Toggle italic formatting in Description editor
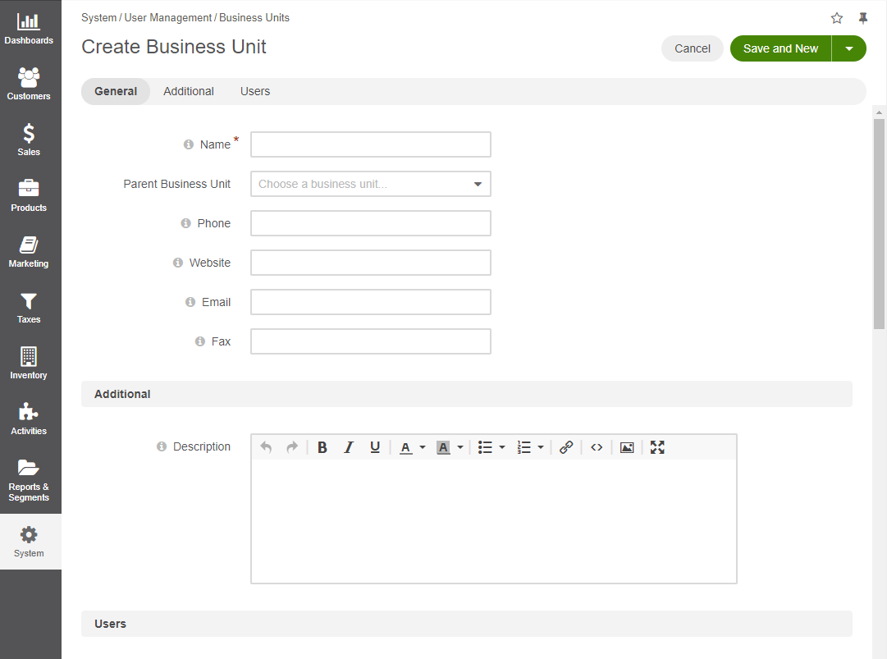The height and width of the screenshot is (659, 887). click(349, 447)
